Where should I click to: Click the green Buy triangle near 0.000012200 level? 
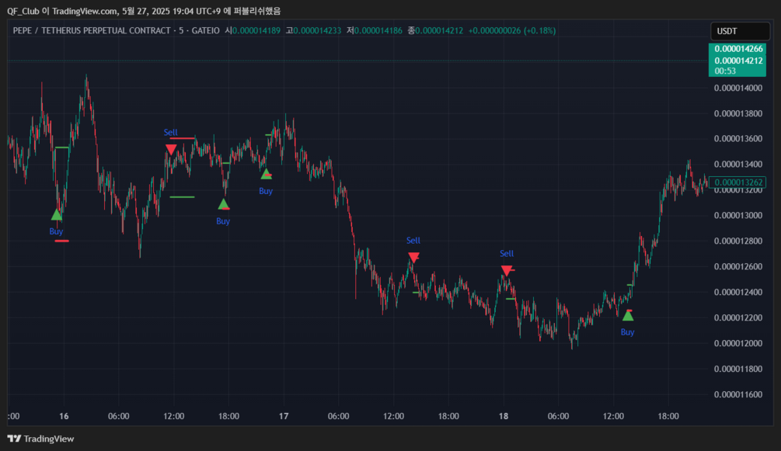coord(628,316)
